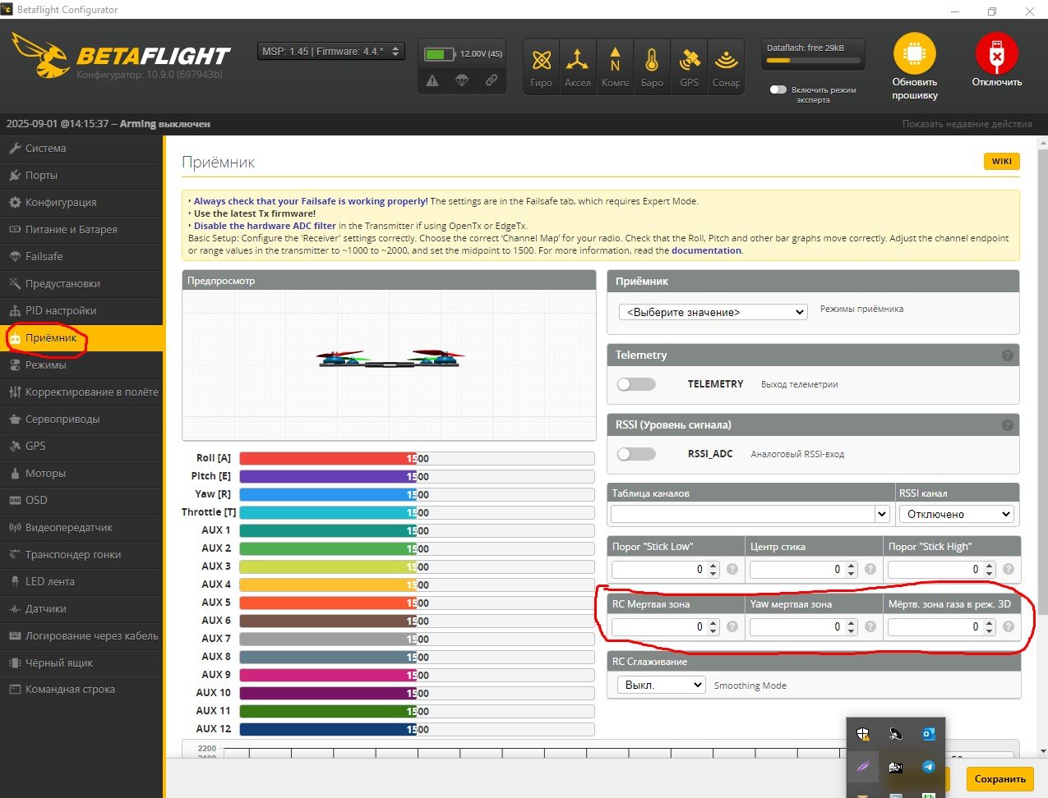Click the Обновить прошивку button

tap(915, 67)
